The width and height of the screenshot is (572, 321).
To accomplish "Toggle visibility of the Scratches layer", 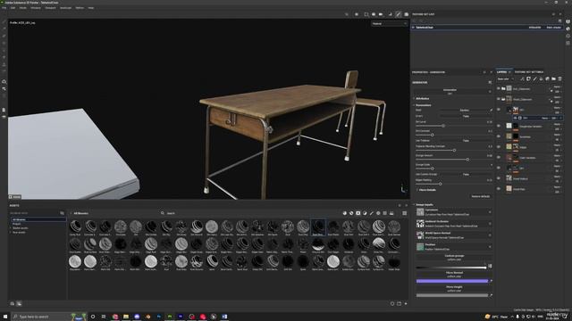I will [499, 136].
